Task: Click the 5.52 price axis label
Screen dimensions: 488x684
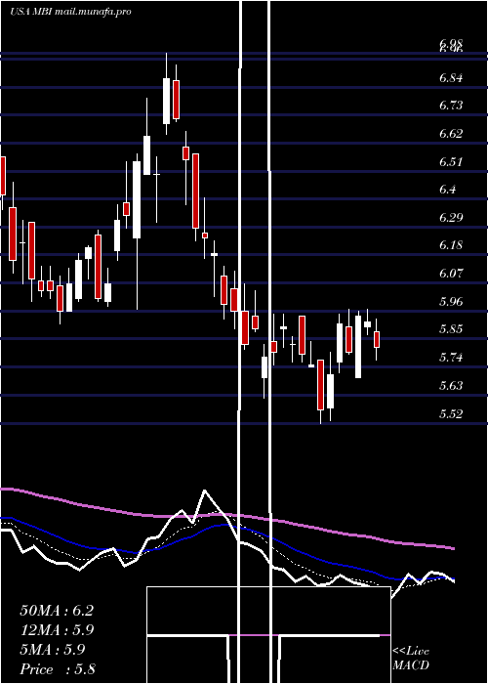Action: 451,413
